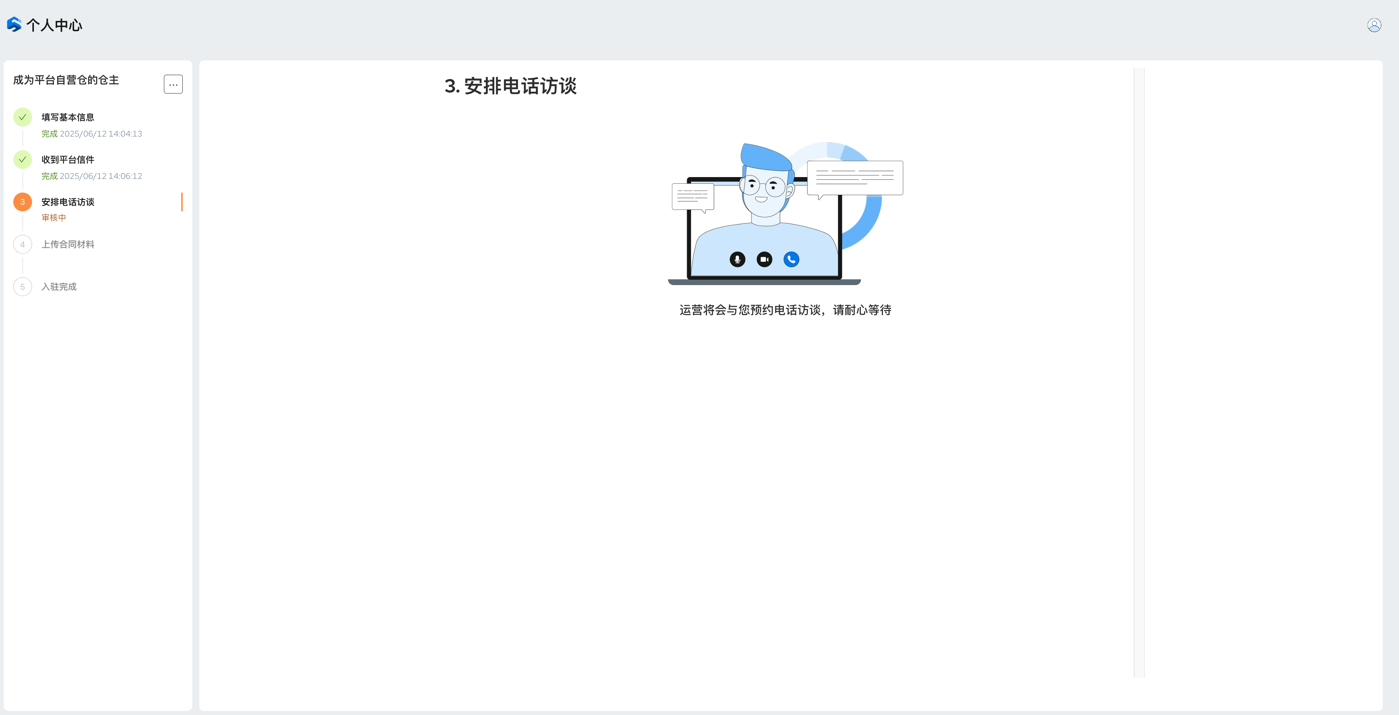Image resolution: width=1399 pixels, height=715 pixels.
Task: Click the 审核中 status label
Action: (54, 218)
